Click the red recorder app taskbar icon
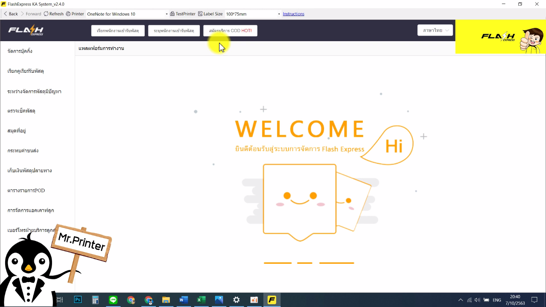This screenshot has height=307, width=546. (254, 300)
